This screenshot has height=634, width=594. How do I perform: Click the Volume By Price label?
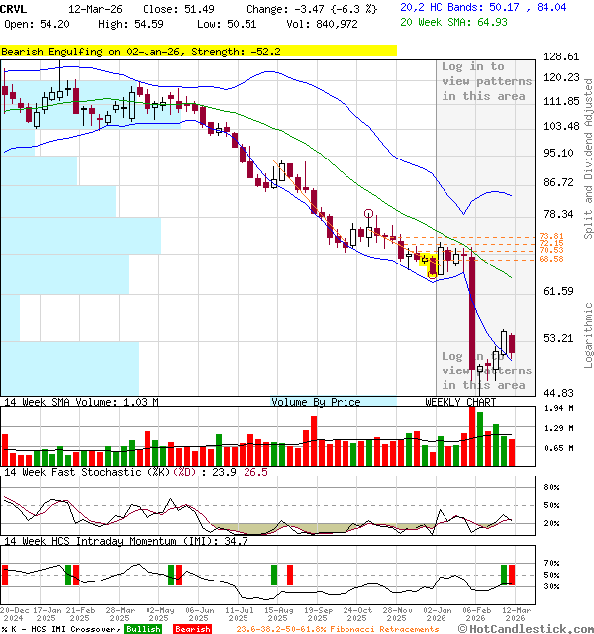[316, 402]
